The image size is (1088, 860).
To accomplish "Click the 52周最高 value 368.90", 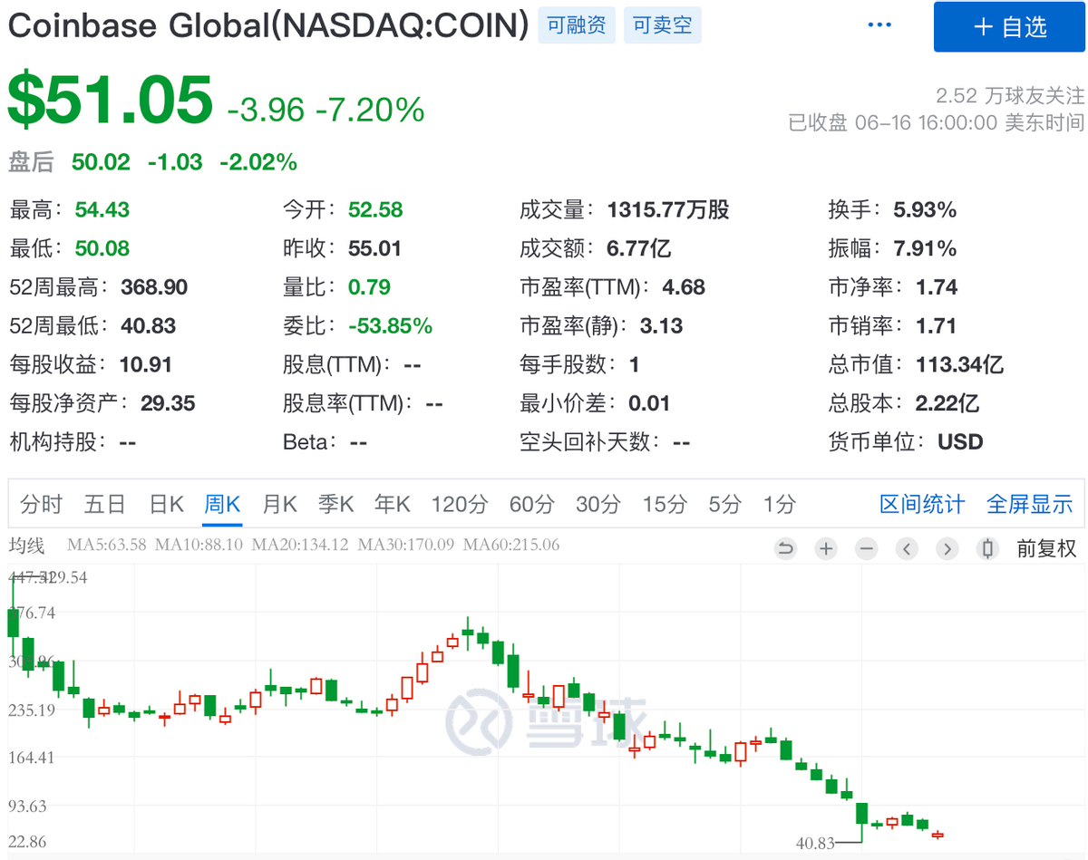I will (x=154, y=287).
